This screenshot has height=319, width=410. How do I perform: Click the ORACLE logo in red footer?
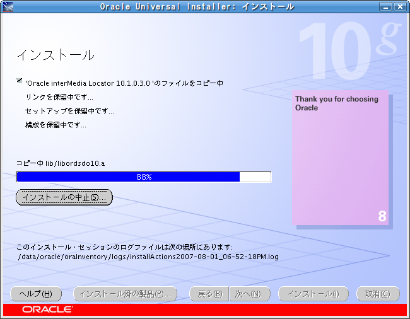pyautogui.click(x=47, y=310)
